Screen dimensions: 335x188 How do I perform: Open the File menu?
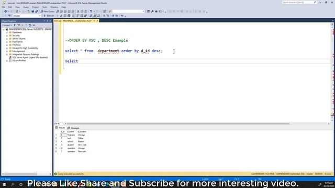tap(3, 7)
